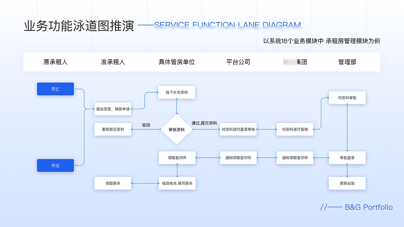This screenshot has width=404, height=227.
Task: Click the 集团 lane header
Action: (295, 62)
